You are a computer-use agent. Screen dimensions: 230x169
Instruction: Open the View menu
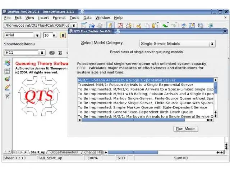point(30,18)
